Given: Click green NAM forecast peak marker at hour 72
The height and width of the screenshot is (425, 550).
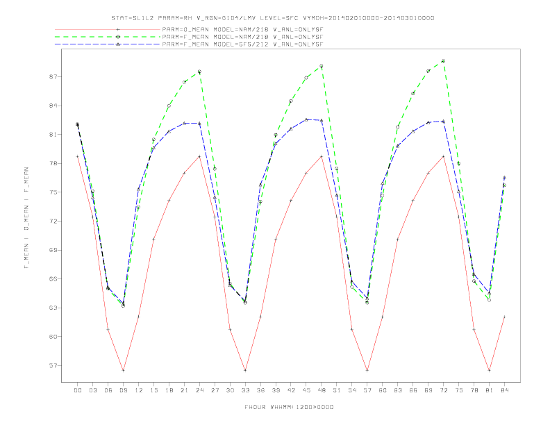Looking at the screenshot, I should pos(443,61).
